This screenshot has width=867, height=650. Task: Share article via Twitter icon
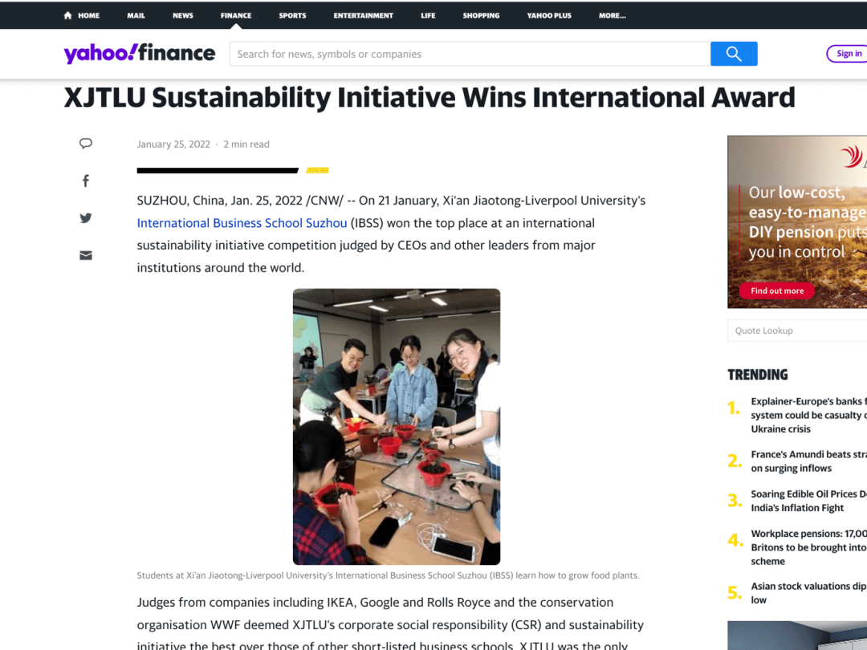86,218
